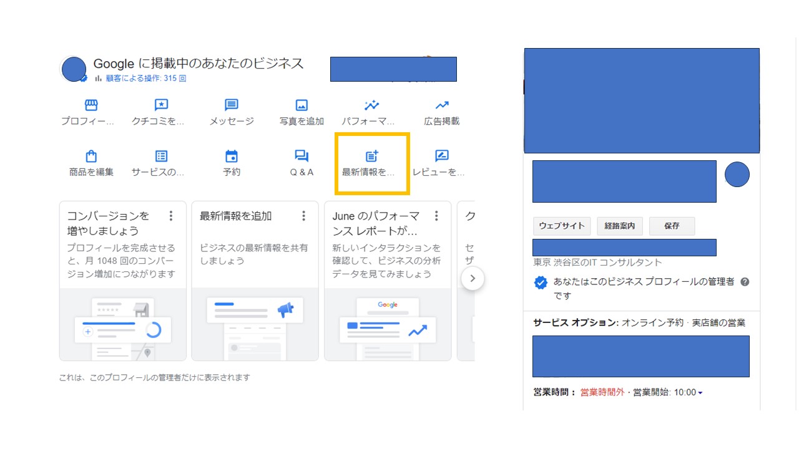Open the クチコミ reviews star icon

161,105
